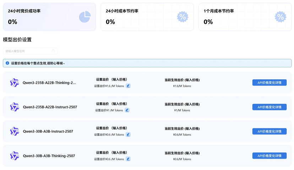Select the Qwen3-30B-A3B-Thinking-2507 model name

tap(49, 156)
